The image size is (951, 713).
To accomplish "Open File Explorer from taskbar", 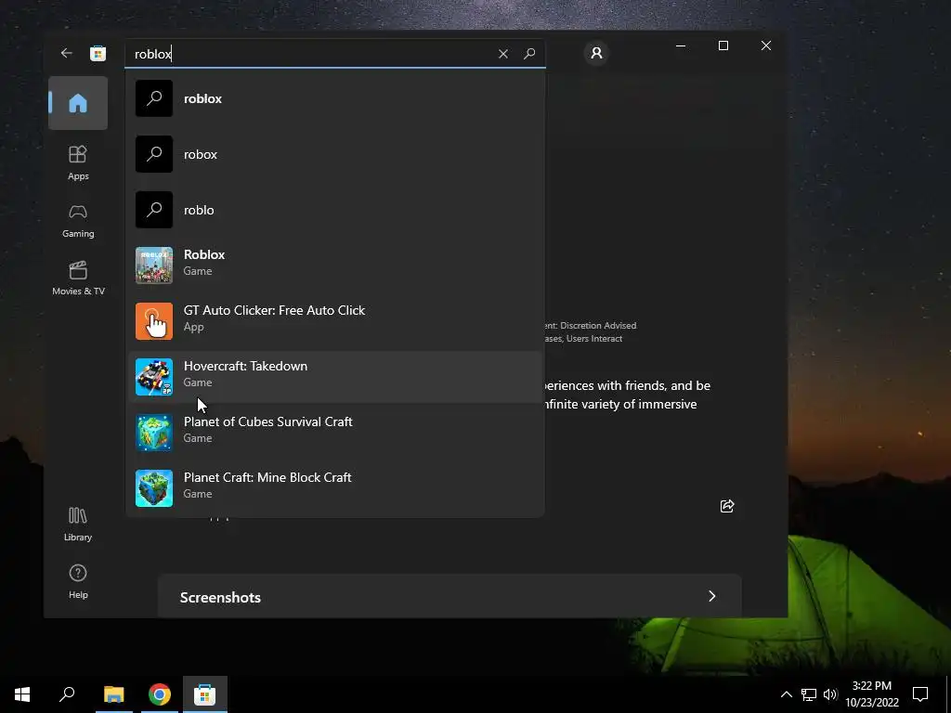I will pyautogui.click(x=114, y=694).
